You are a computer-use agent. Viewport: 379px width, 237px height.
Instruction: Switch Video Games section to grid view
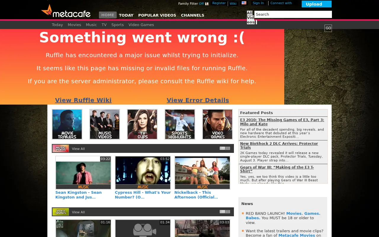[x=227, y=212]
